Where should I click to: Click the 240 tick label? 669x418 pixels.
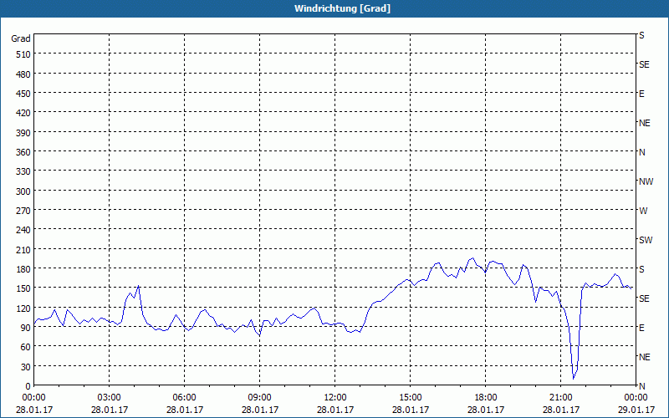click(23, 231)
